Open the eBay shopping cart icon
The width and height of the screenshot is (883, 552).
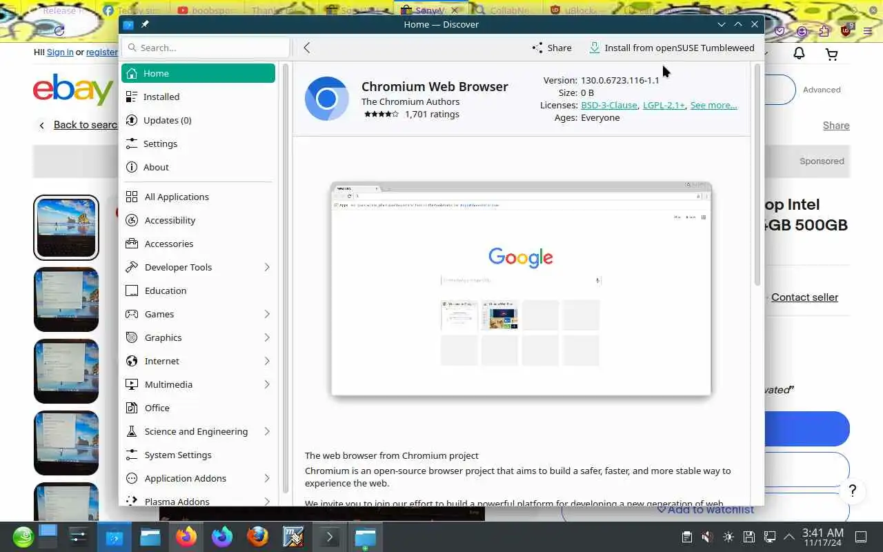(x=831, y=54)
